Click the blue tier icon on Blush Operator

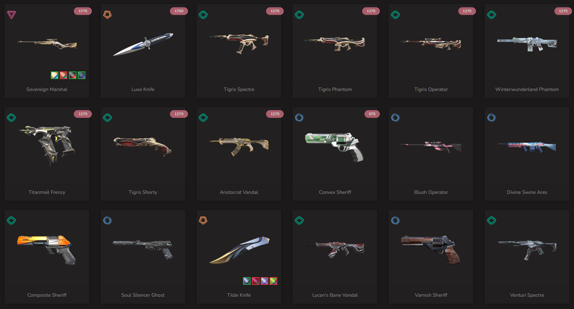396,118
